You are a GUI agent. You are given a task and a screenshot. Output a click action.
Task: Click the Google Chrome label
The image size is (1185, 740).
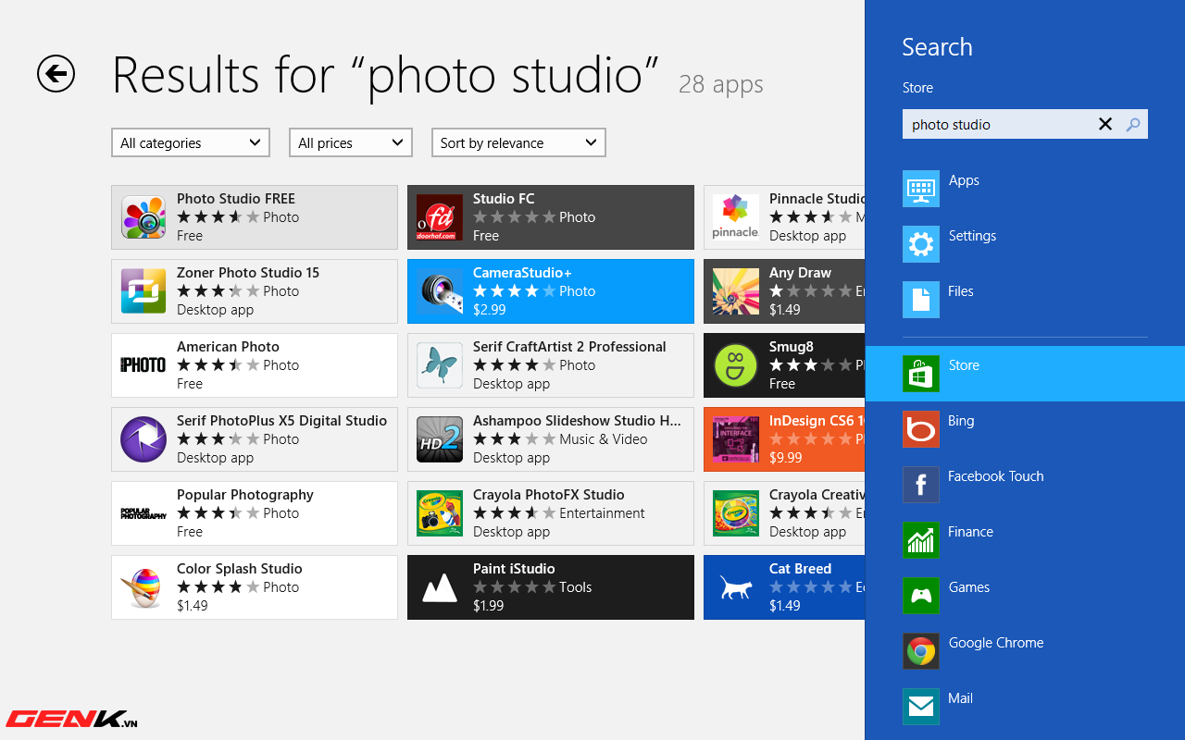click(x=996, y=643)
